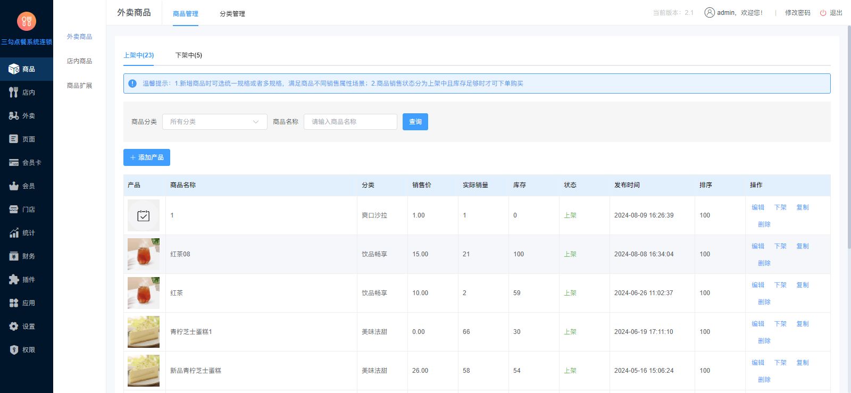Select the 下架中(5) tab
The image size is (851, 393).
pyautogui.click(x=189, y=55)
